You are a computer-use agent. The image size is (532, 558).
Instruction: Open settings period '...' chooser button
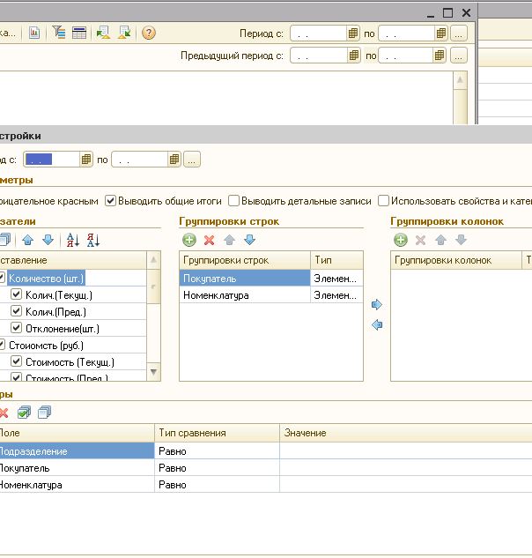point(192,160)
